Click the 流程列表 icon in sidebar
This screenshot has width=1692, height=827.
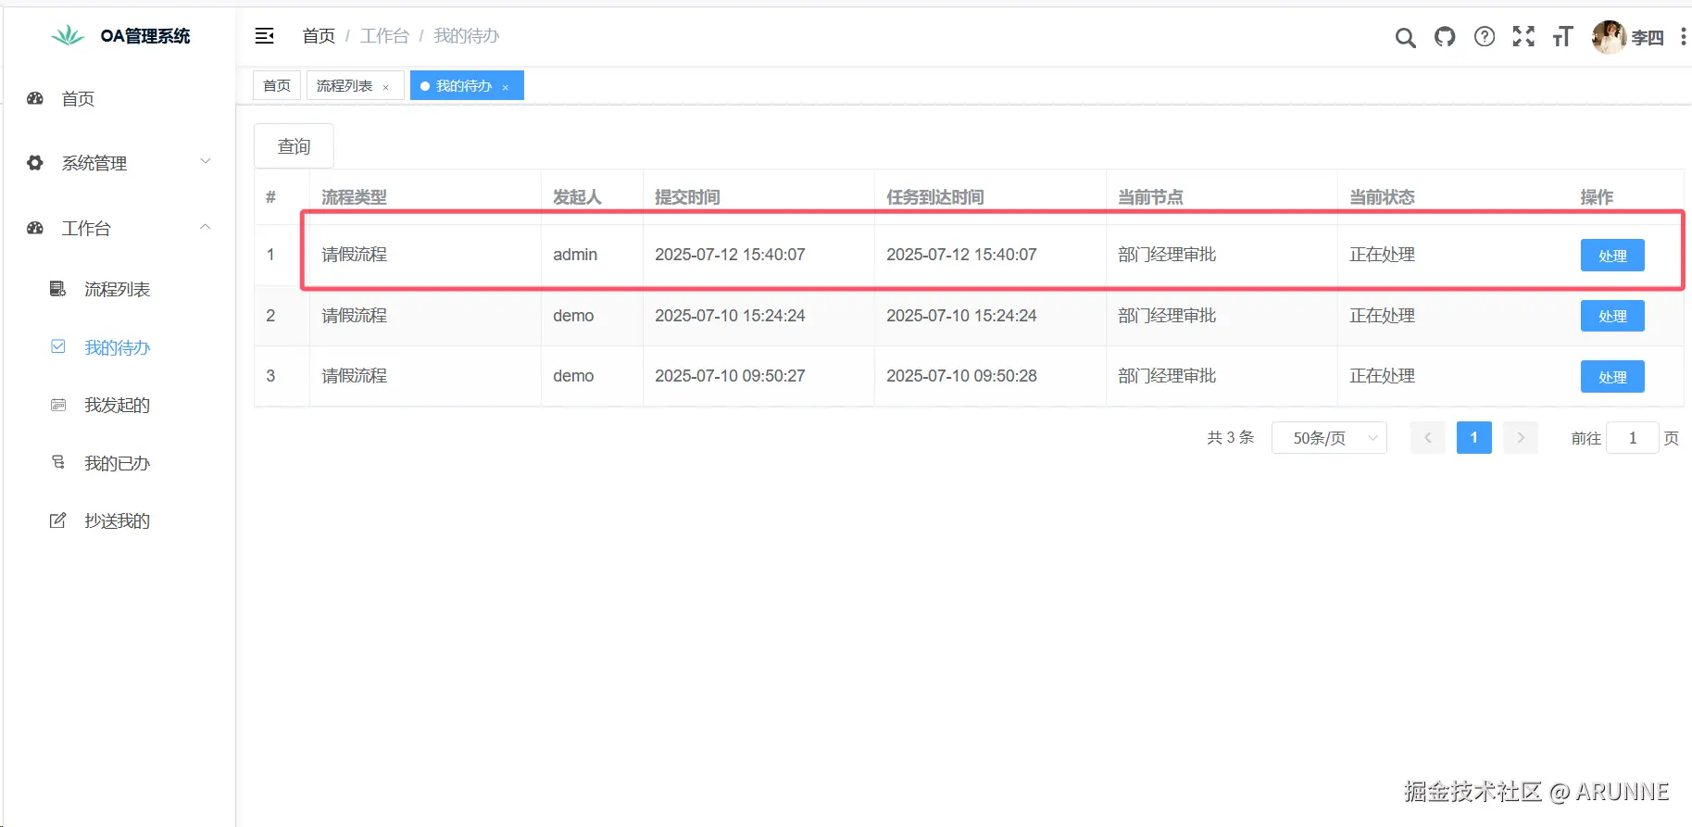click(57, 289)
